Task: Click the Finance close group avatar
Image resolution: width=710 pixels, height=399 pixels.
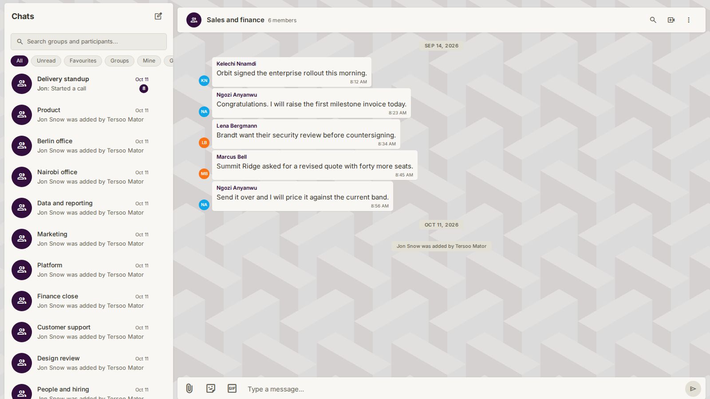Action: (x=22, y=301)
